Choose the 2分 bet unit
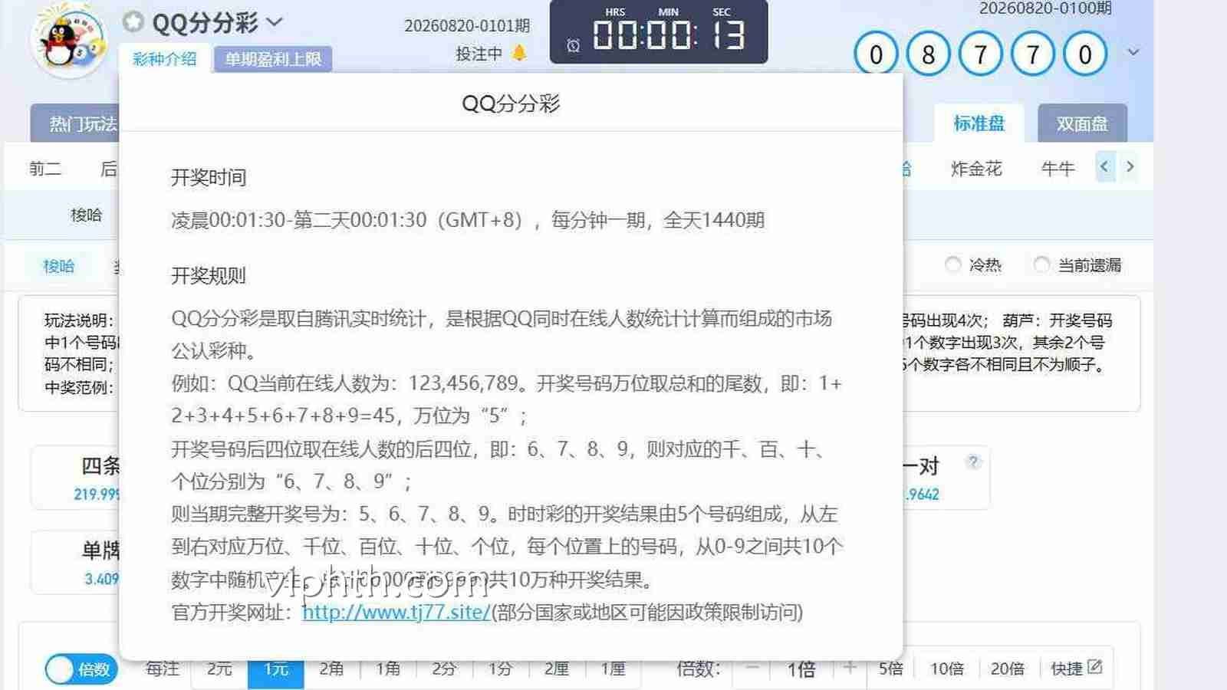 pyautogui.click(x=444, y=669)
